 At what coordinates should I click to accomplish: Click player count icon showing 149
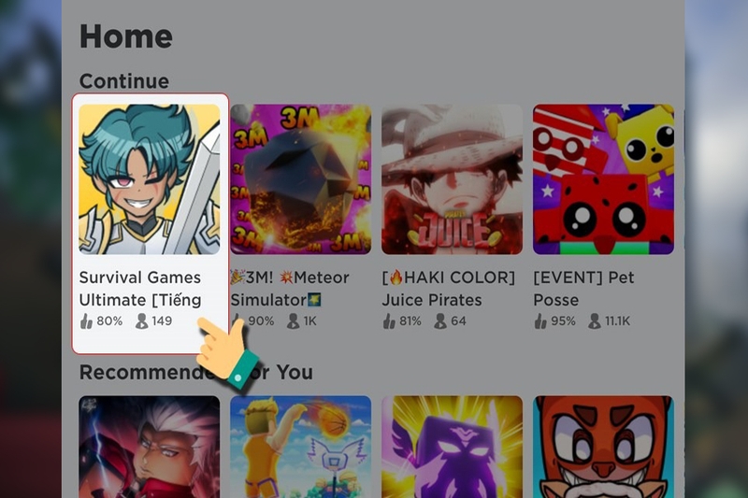pyautogui.click(x=142, y=321)
